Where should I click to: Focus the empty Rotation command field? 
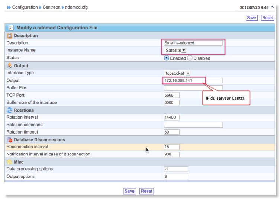tap(193, 125)
